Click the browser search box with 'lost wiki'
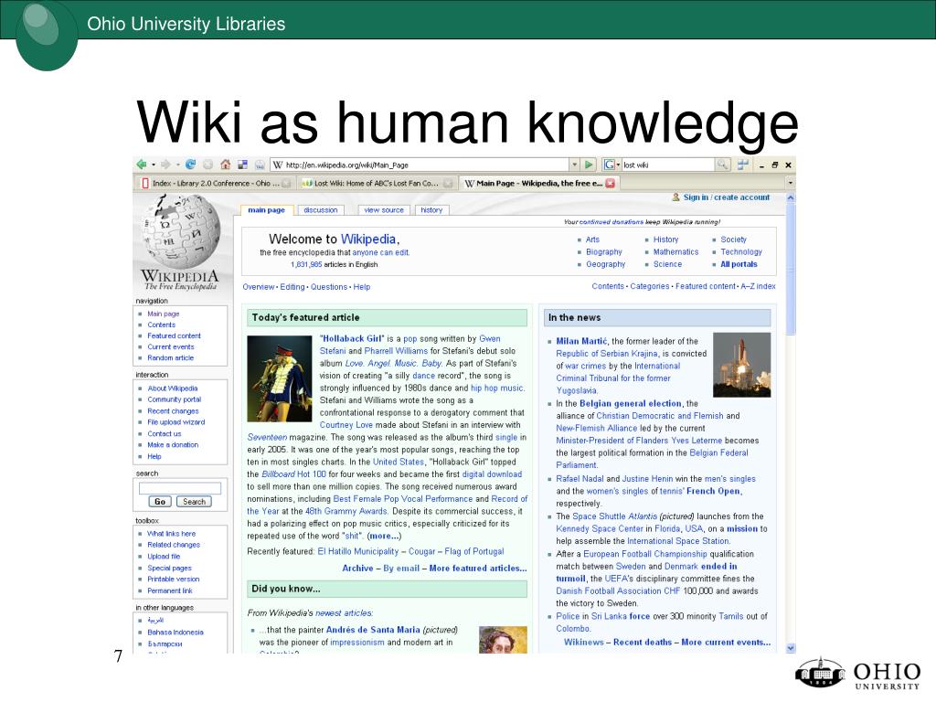The width and height of the screenshot is (936, 702). click(668, 165)
